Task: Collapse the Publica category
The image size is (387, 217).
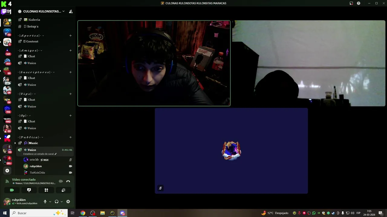Action: (x=30, y=137)
